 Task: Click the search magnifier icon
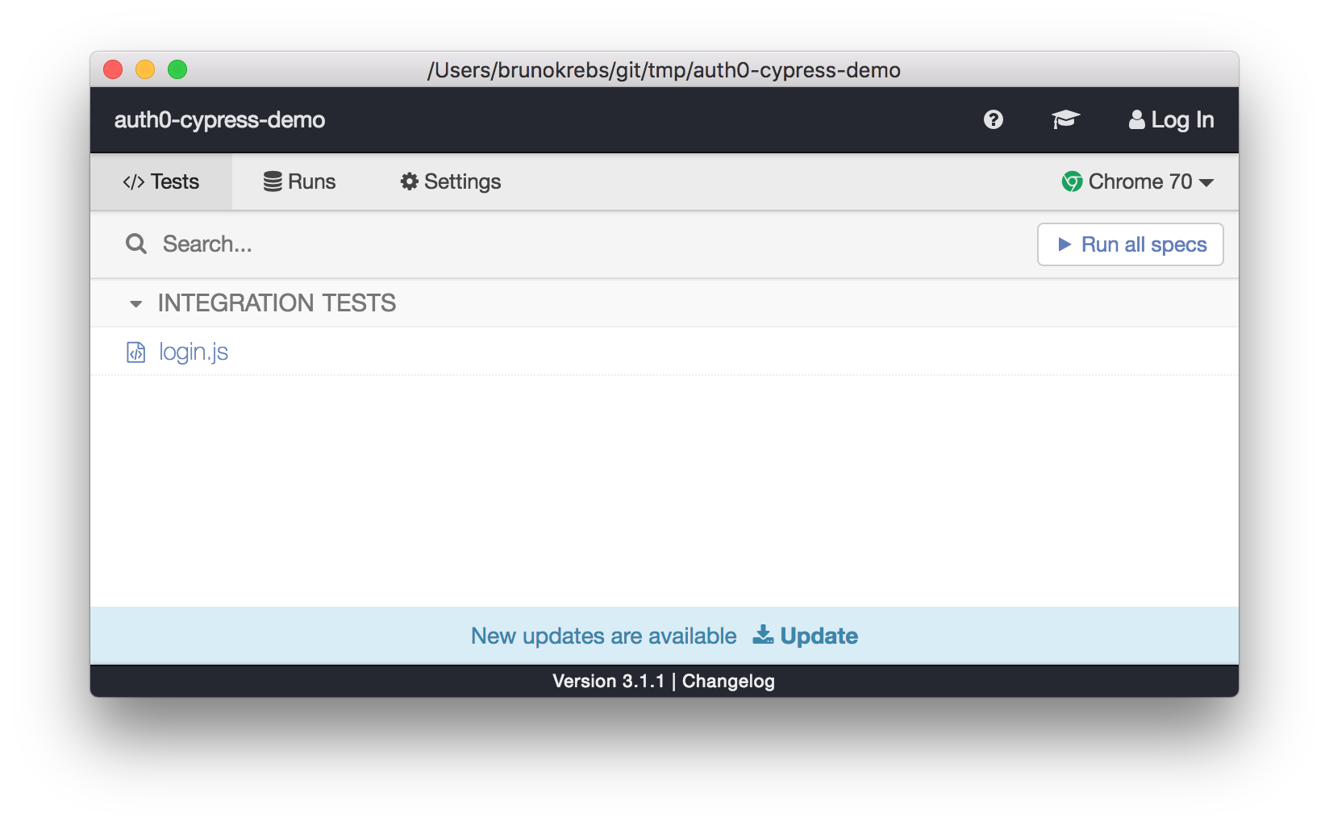136,244
